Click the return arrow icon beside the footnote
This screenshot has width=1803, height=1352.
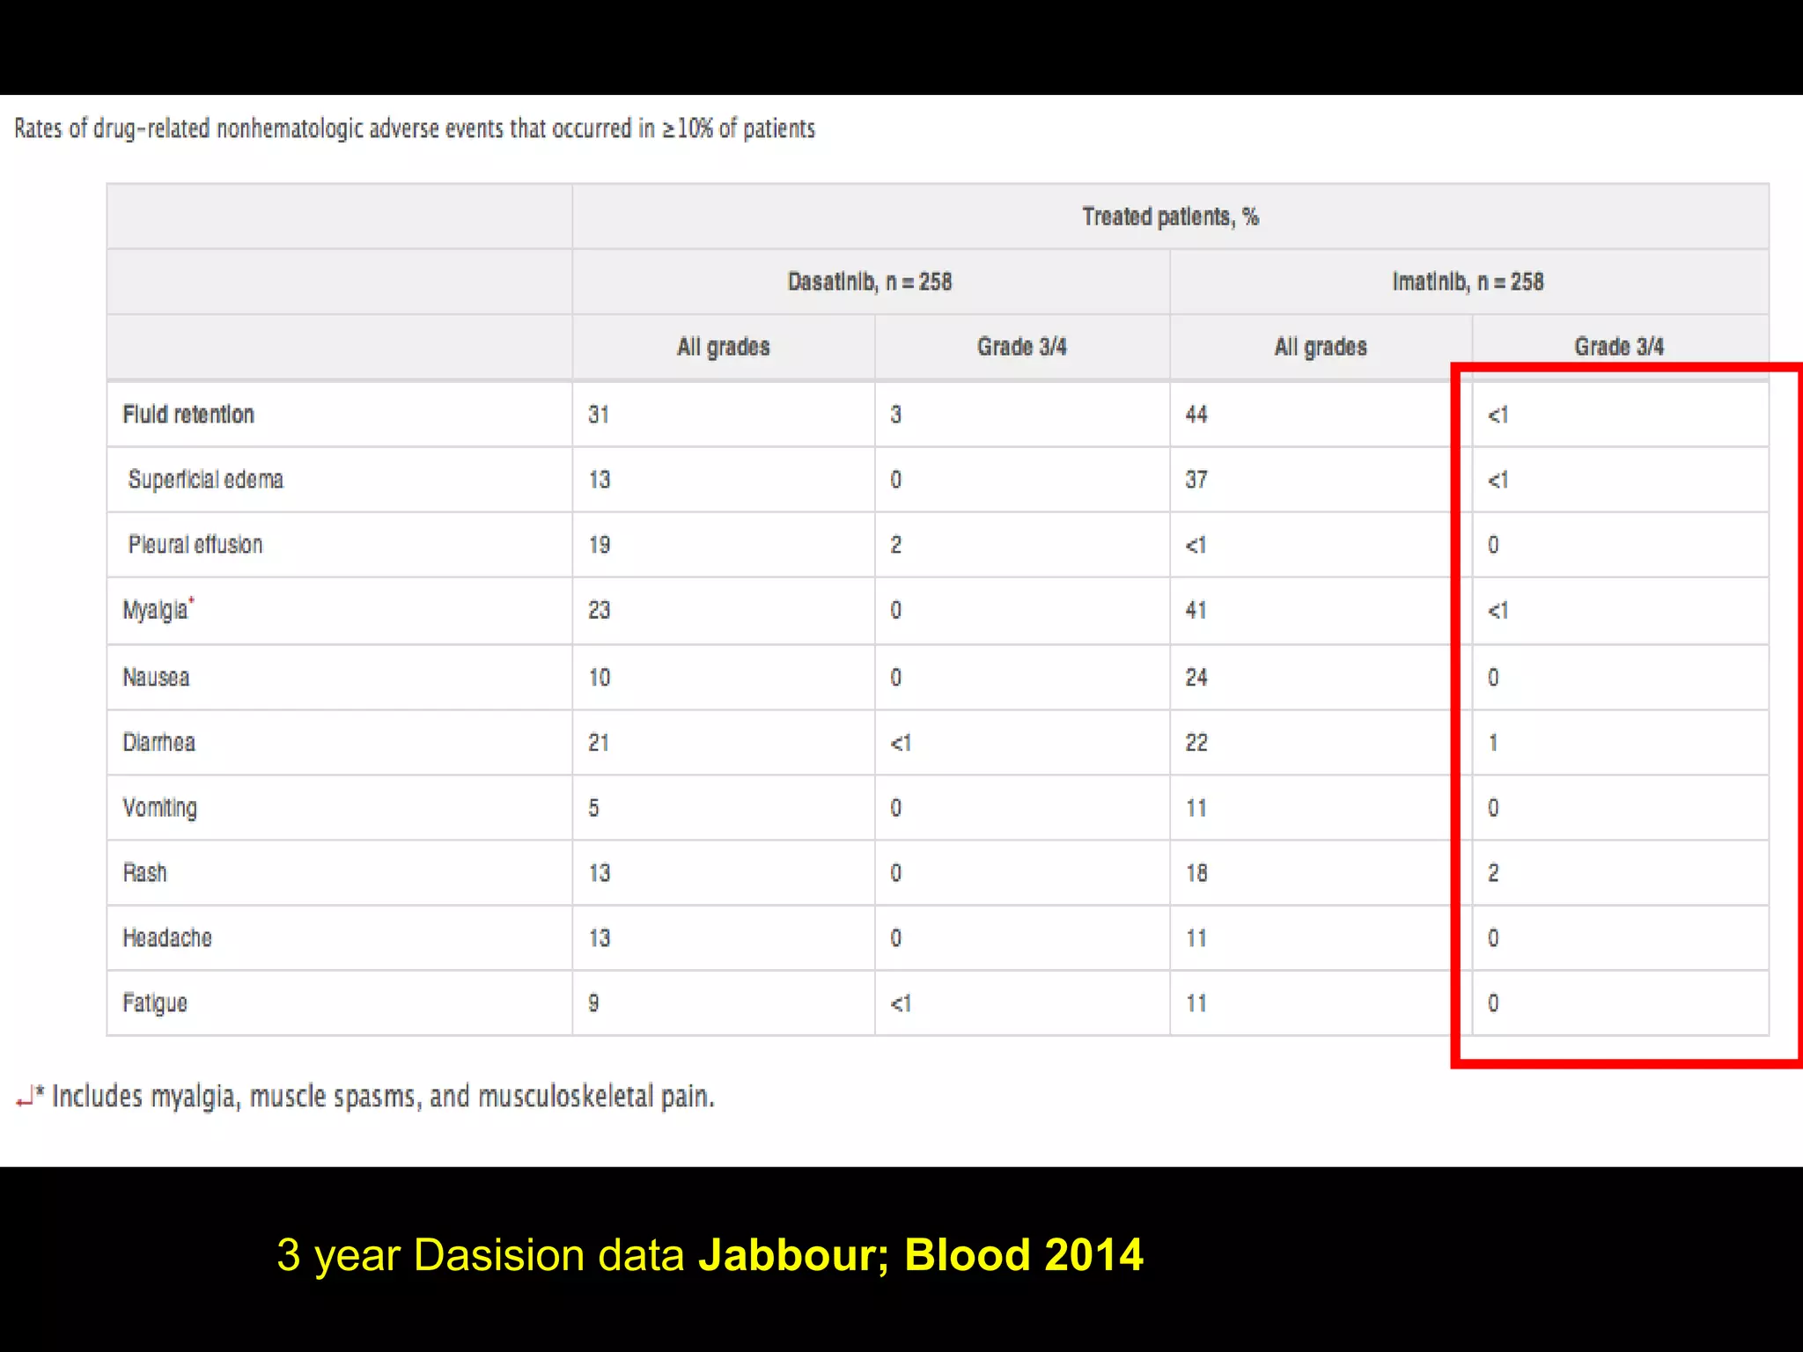coord(25,1097)
